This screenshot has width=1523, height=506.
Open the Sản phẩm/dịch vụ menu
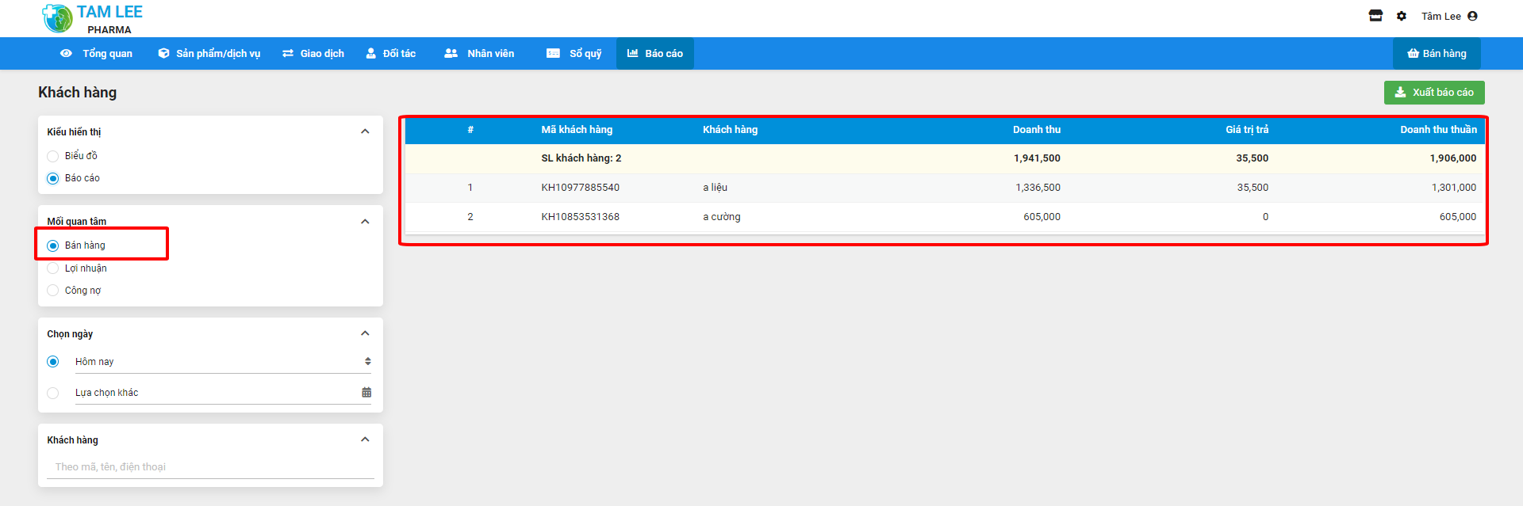coord(209,53)
